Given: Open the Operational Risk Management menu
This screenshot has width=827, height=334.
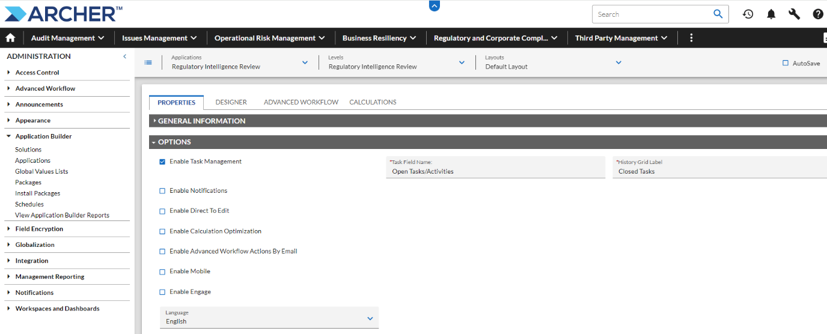Looking at the screenshot, I should 270,38.
